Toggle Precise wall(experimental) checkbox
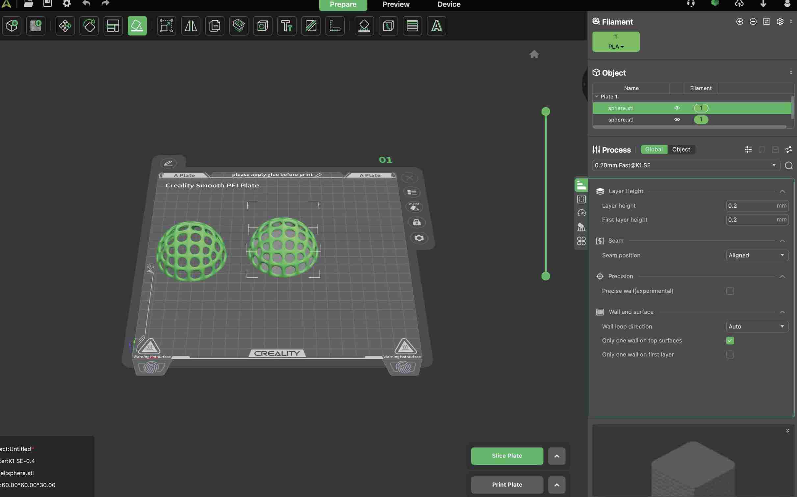Image resolution: width=797 pixels, height=497 pixels. point(730,291)
